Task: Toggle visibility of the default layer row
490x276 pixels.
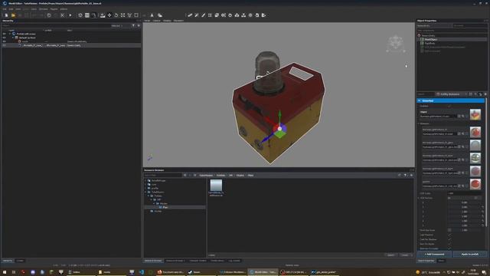Action: click(4, 38)
